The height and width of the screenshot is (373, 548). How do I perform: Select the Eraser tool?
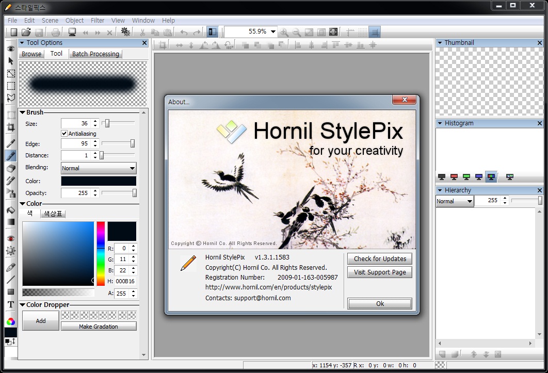[x=10, y=168]
